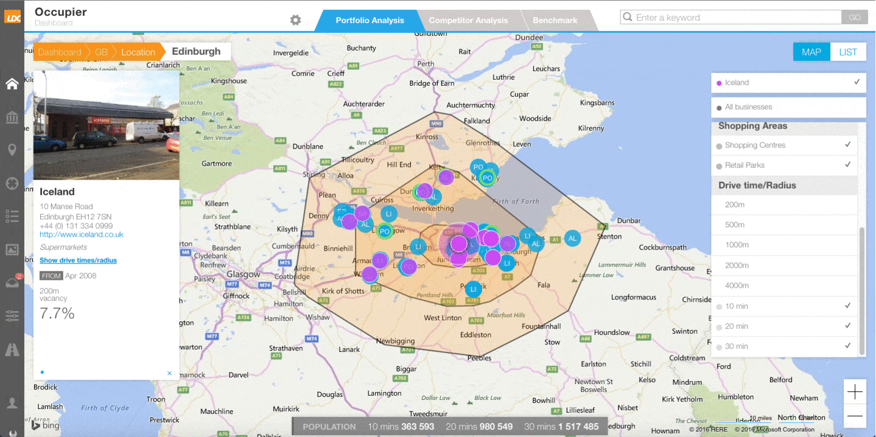Click the blue dot on the card
Viewport: 876px width, 437px height.
pos(42,372)
